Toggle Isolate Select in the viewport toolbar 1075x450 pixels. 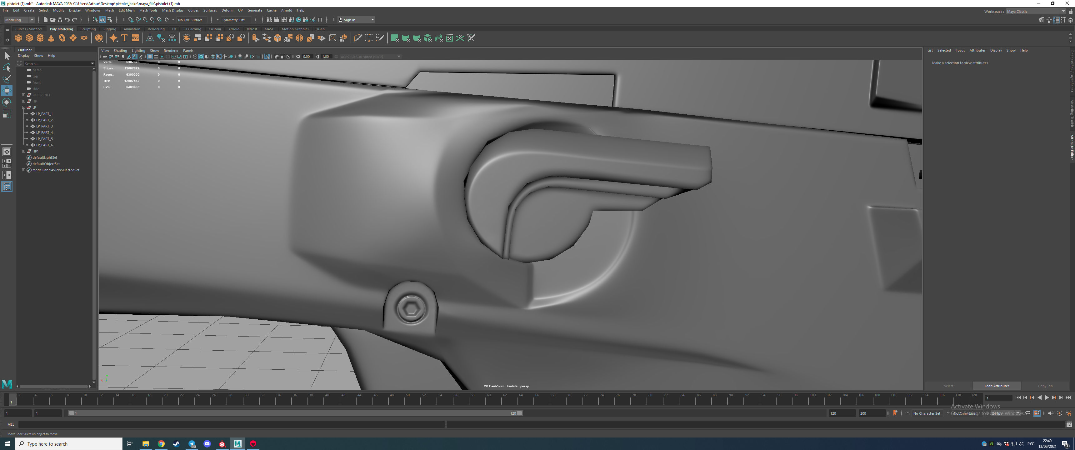point(267,56)
